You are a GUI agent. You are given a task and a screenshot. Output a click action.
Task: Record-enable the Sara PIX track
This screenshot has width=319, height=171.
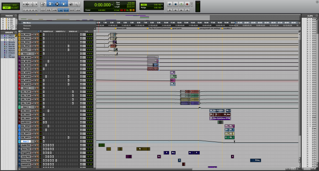(32, 149)
